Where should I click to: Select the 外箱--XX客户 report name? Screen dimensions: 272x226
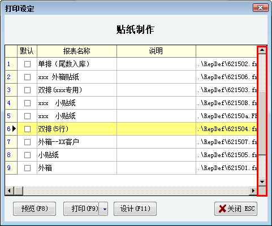point(77,142)
